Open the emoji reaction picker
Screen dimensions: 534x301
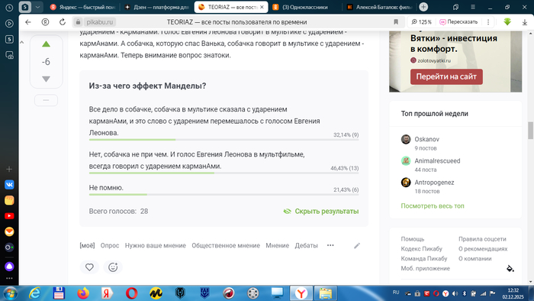[113, 267]
